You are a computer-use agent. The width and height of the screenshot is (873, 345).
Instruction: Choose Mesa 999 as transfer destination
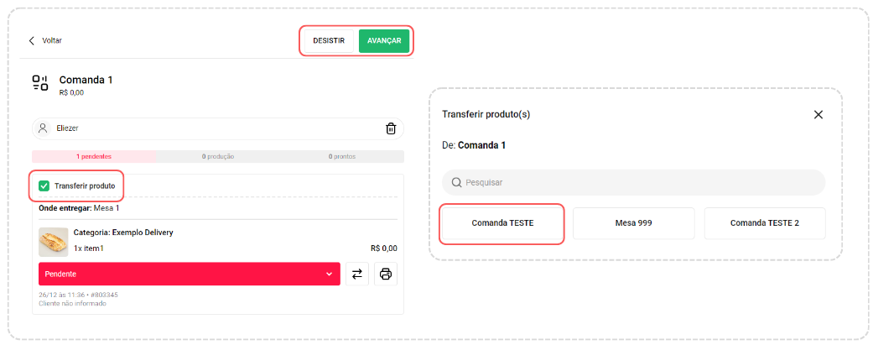pos(633,223)
